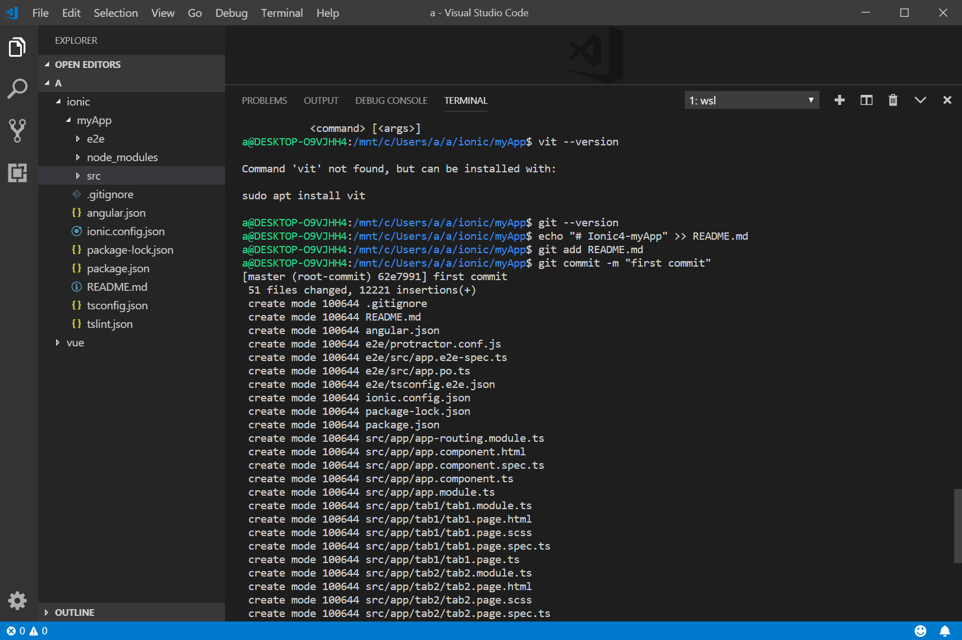Image resolution: width=962 pixels, height=640 pixels.
Task: Click the feedback smiley icon
Action: (x=920, y=631)
